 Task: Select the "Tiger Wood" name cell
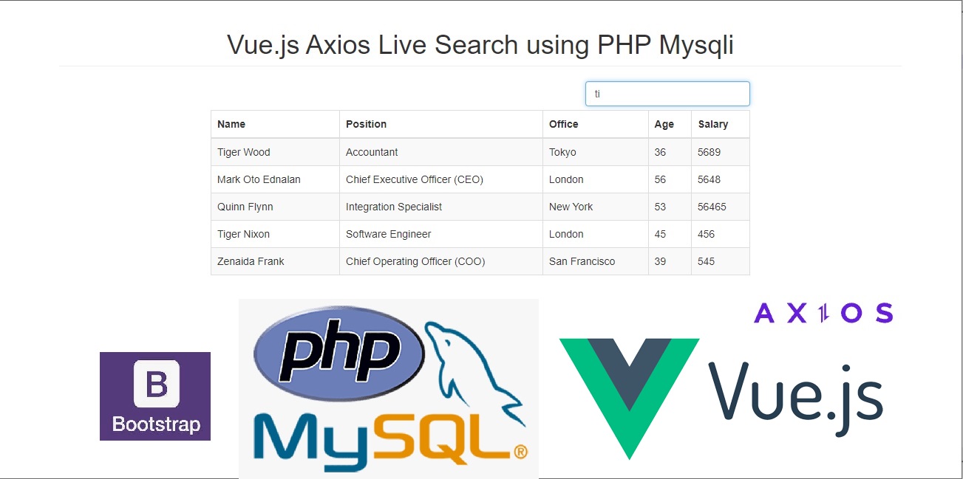click(x=275, y=152)
